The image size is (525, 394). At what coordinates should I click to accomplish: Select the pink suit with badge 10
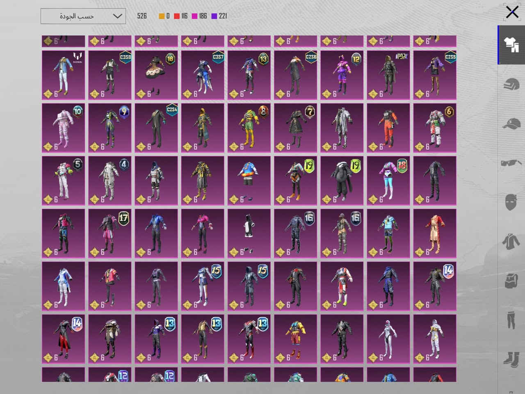[x=63, y=128]
